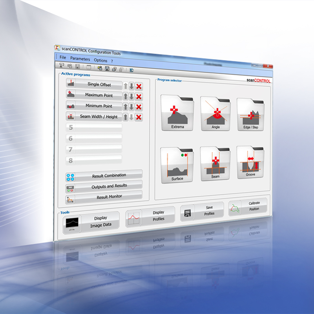Select empty program slot 6
This screenshot has height=314, width=314.
tap(94, 138)
